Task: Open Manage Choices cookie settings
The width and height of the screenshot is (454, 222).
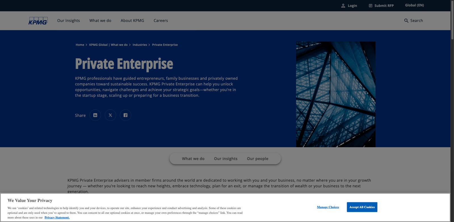Action: point(328,207)
